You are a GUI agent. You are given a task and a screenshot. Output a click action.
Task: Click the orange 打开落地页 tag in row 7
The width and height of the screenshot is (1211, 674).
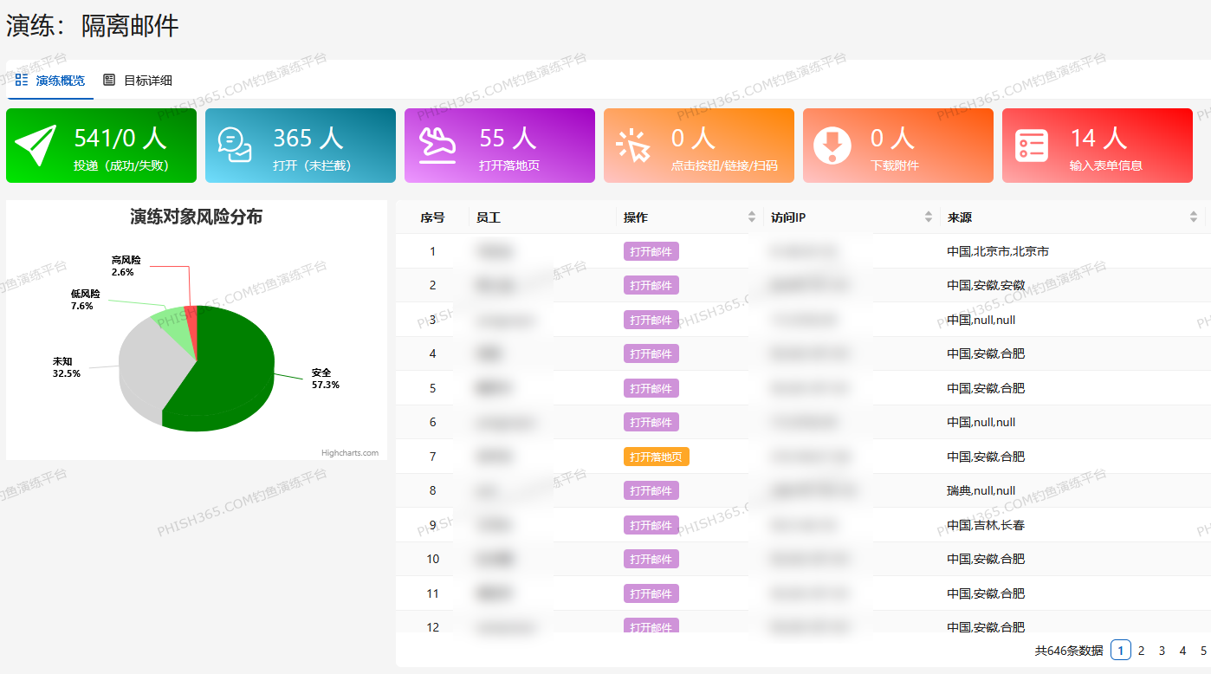point(656,457)
